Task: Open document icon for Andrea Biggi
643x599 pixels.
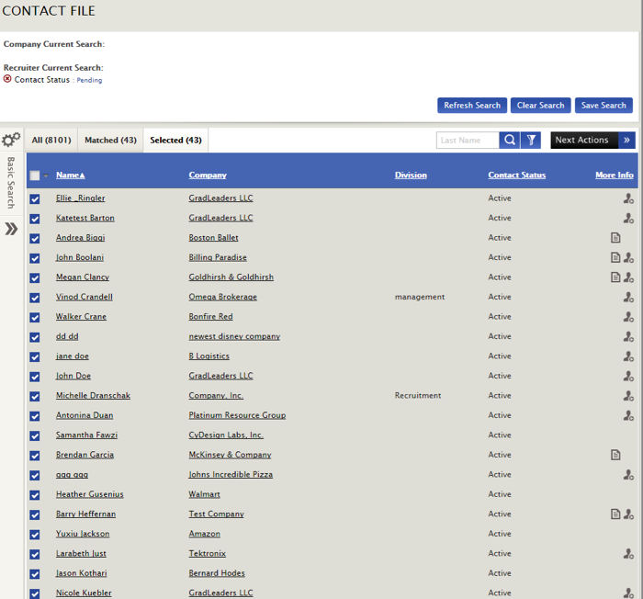Action: [x=615, y=238]
